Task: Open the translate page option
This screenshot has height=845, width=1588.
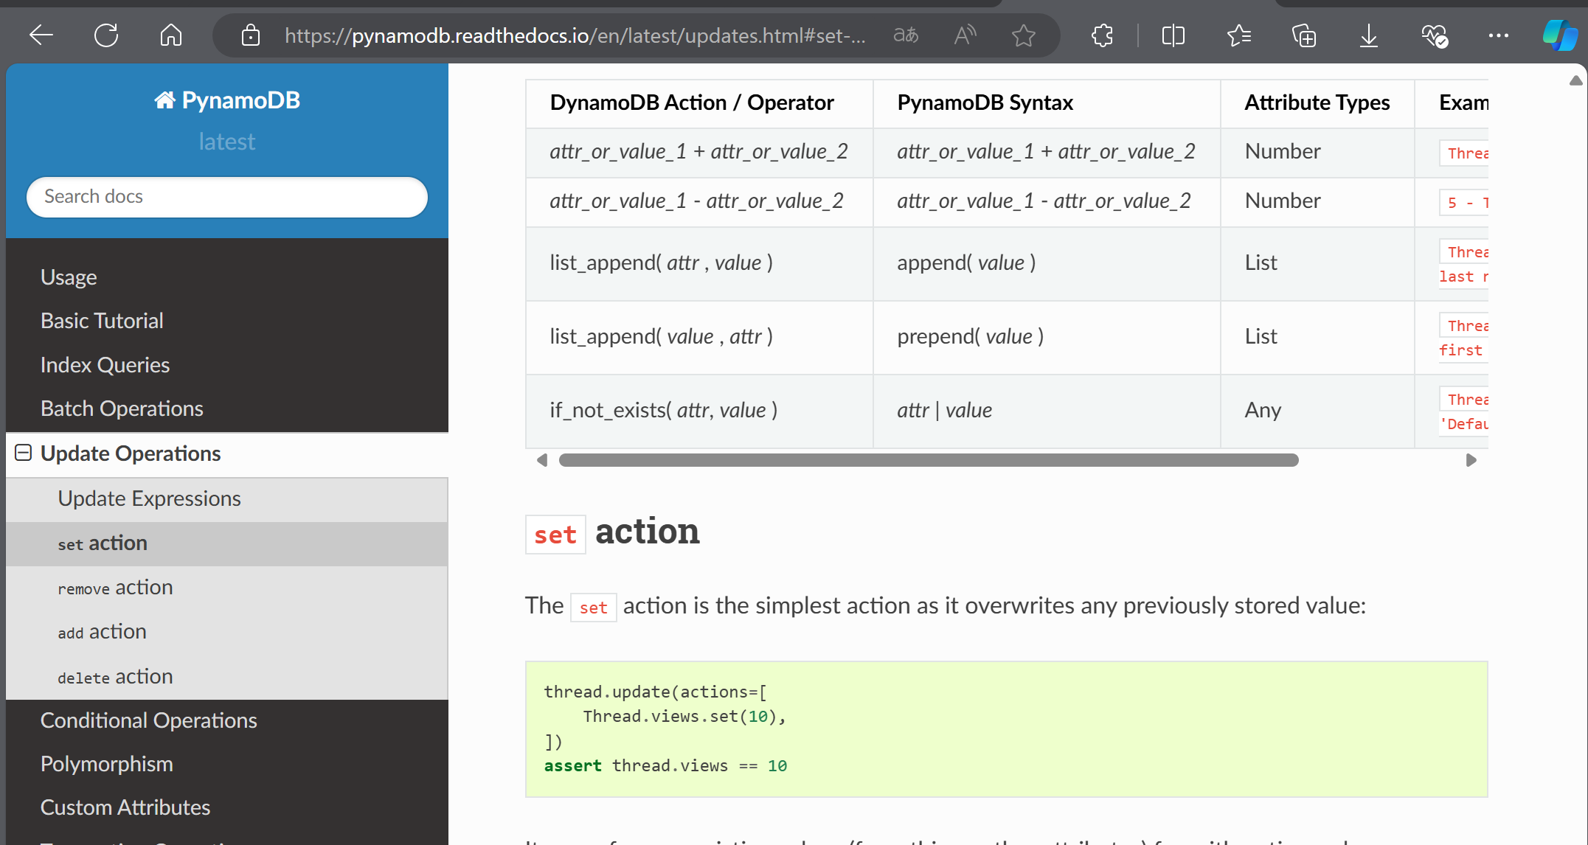Action: (x=906, y=35)
